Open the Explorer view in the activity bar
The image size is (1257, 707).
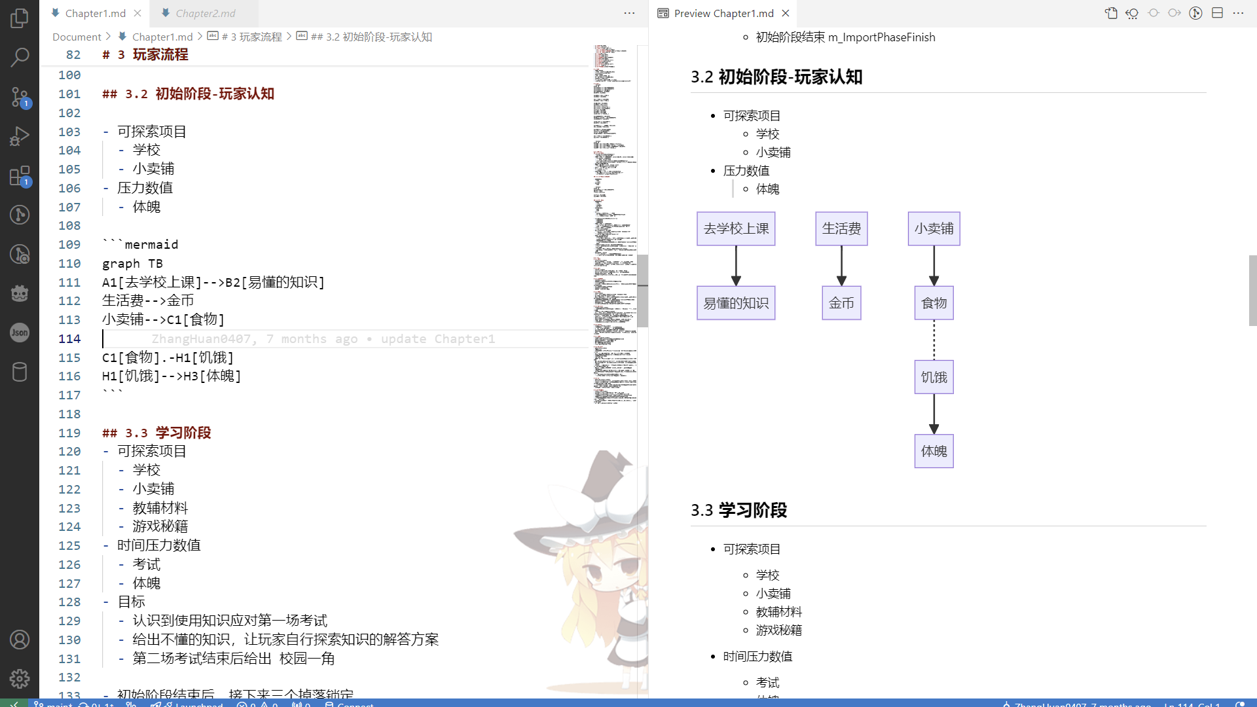pyautogui.click(x=20, y=18)
